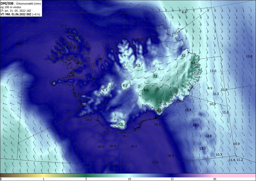Click the legend line 'og 100 m vindur.'

point(11,7)
